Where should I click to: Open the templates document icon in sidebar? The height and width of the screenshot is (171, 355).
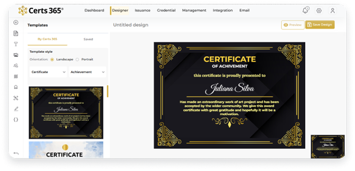point(16,33)
